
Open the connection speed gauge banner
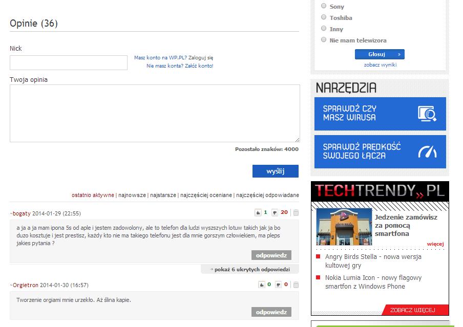[380, 151]
